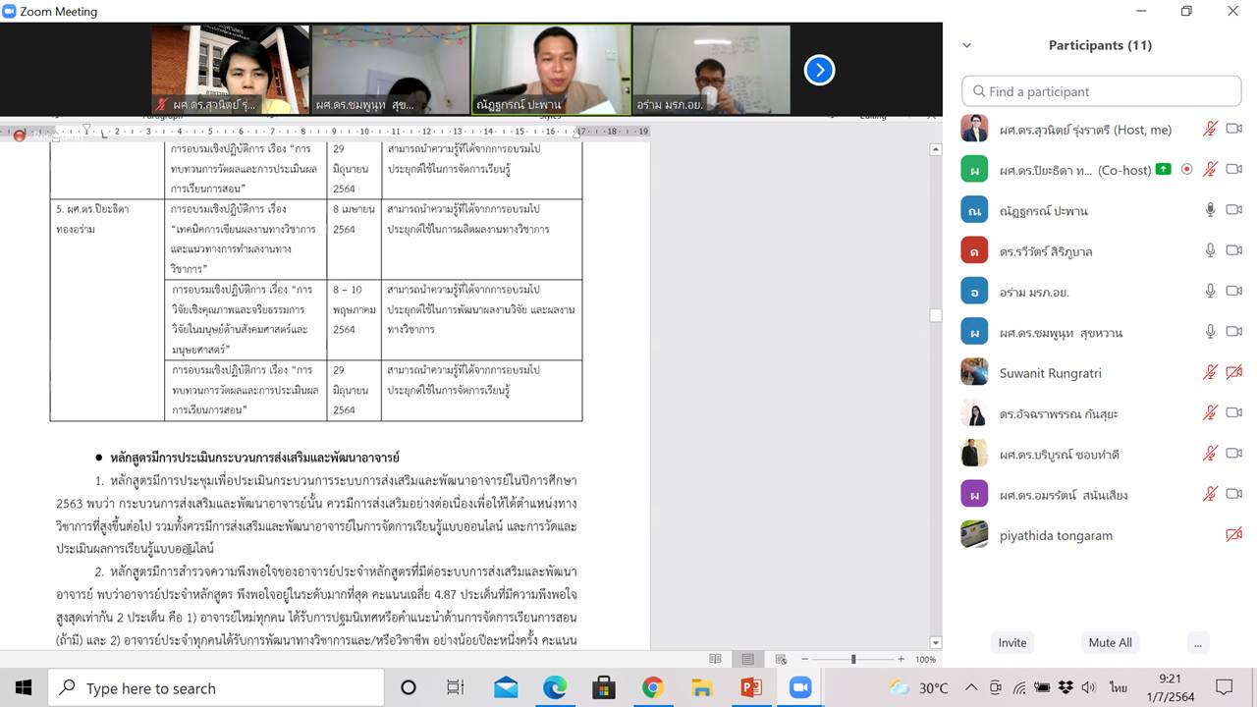
Task: Mute microphone of อร่าม มรภ.อย.
Action: pyautogui.click(x=1211, y=291)
